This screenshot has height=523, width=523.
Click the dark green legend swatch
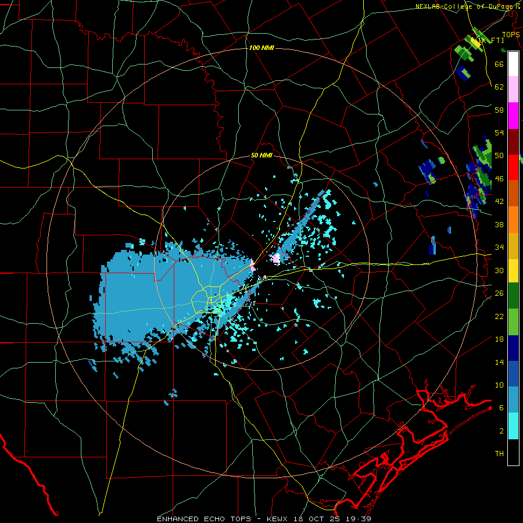(513, 296)
